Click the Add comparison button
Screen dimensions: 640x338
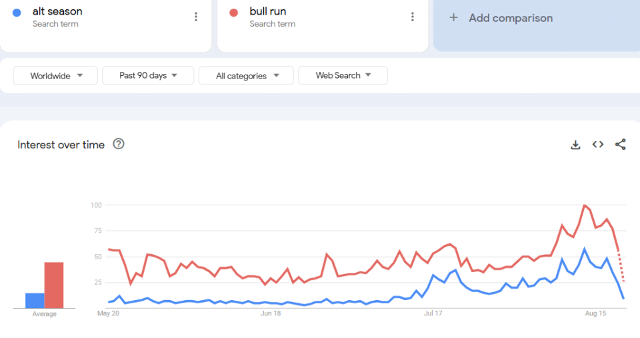click(x=511, y=18)
